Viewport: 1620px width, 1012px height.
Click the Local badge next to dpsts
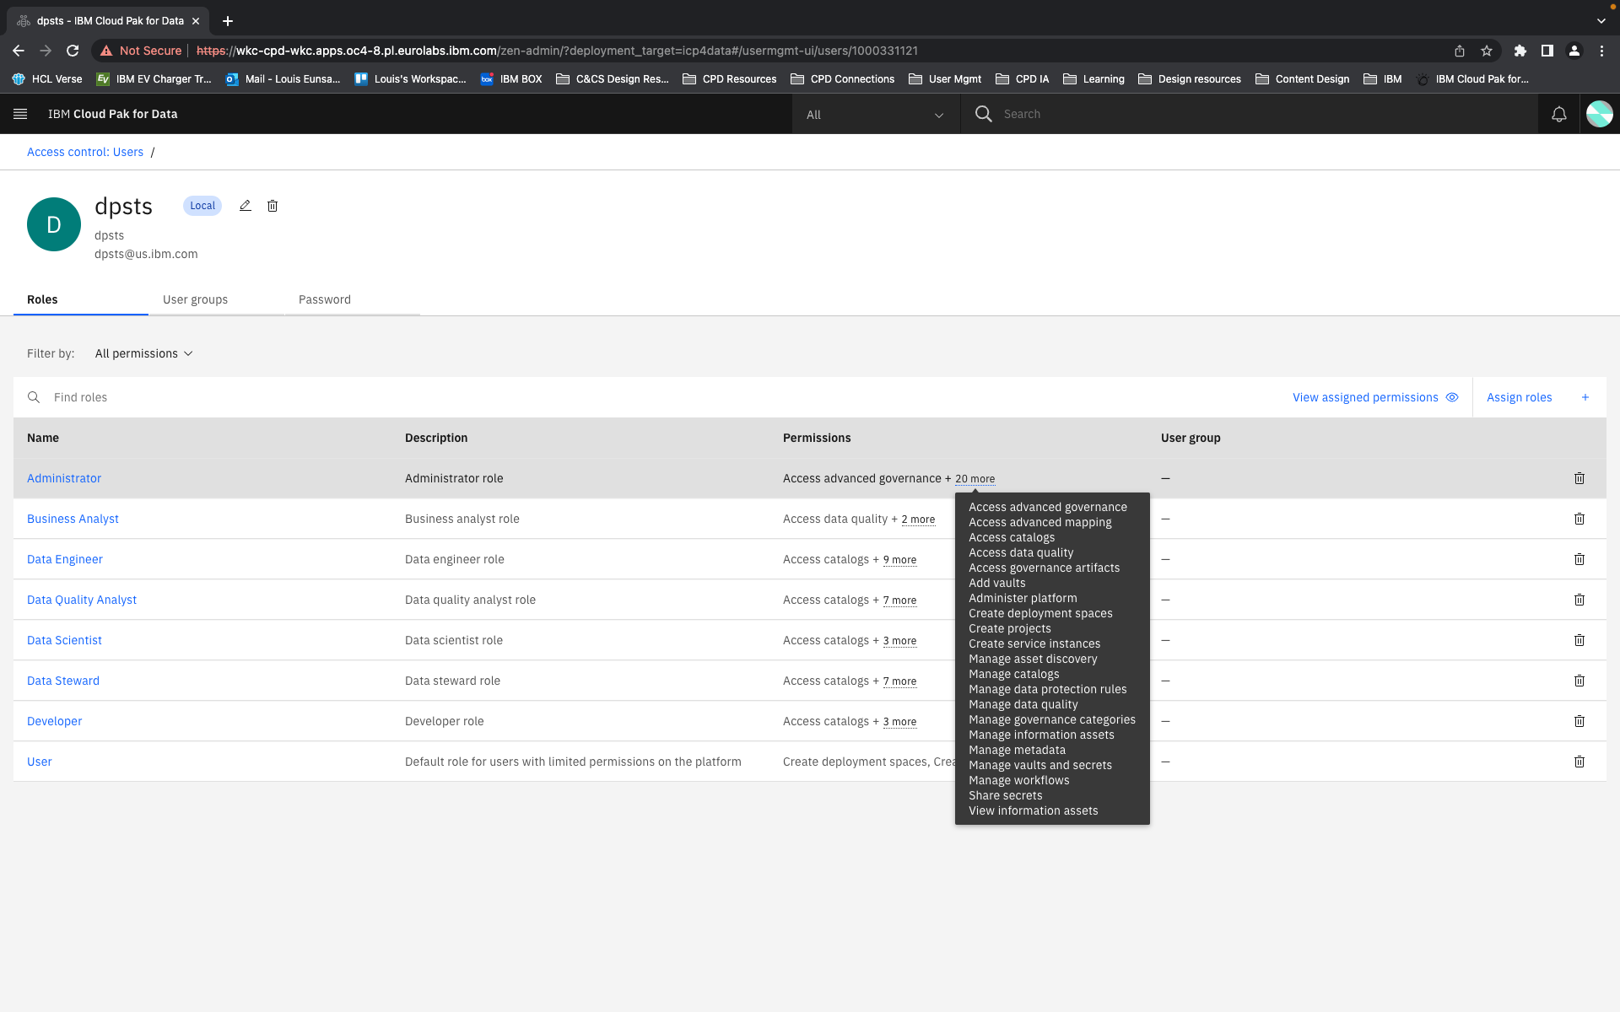point(202,206)
